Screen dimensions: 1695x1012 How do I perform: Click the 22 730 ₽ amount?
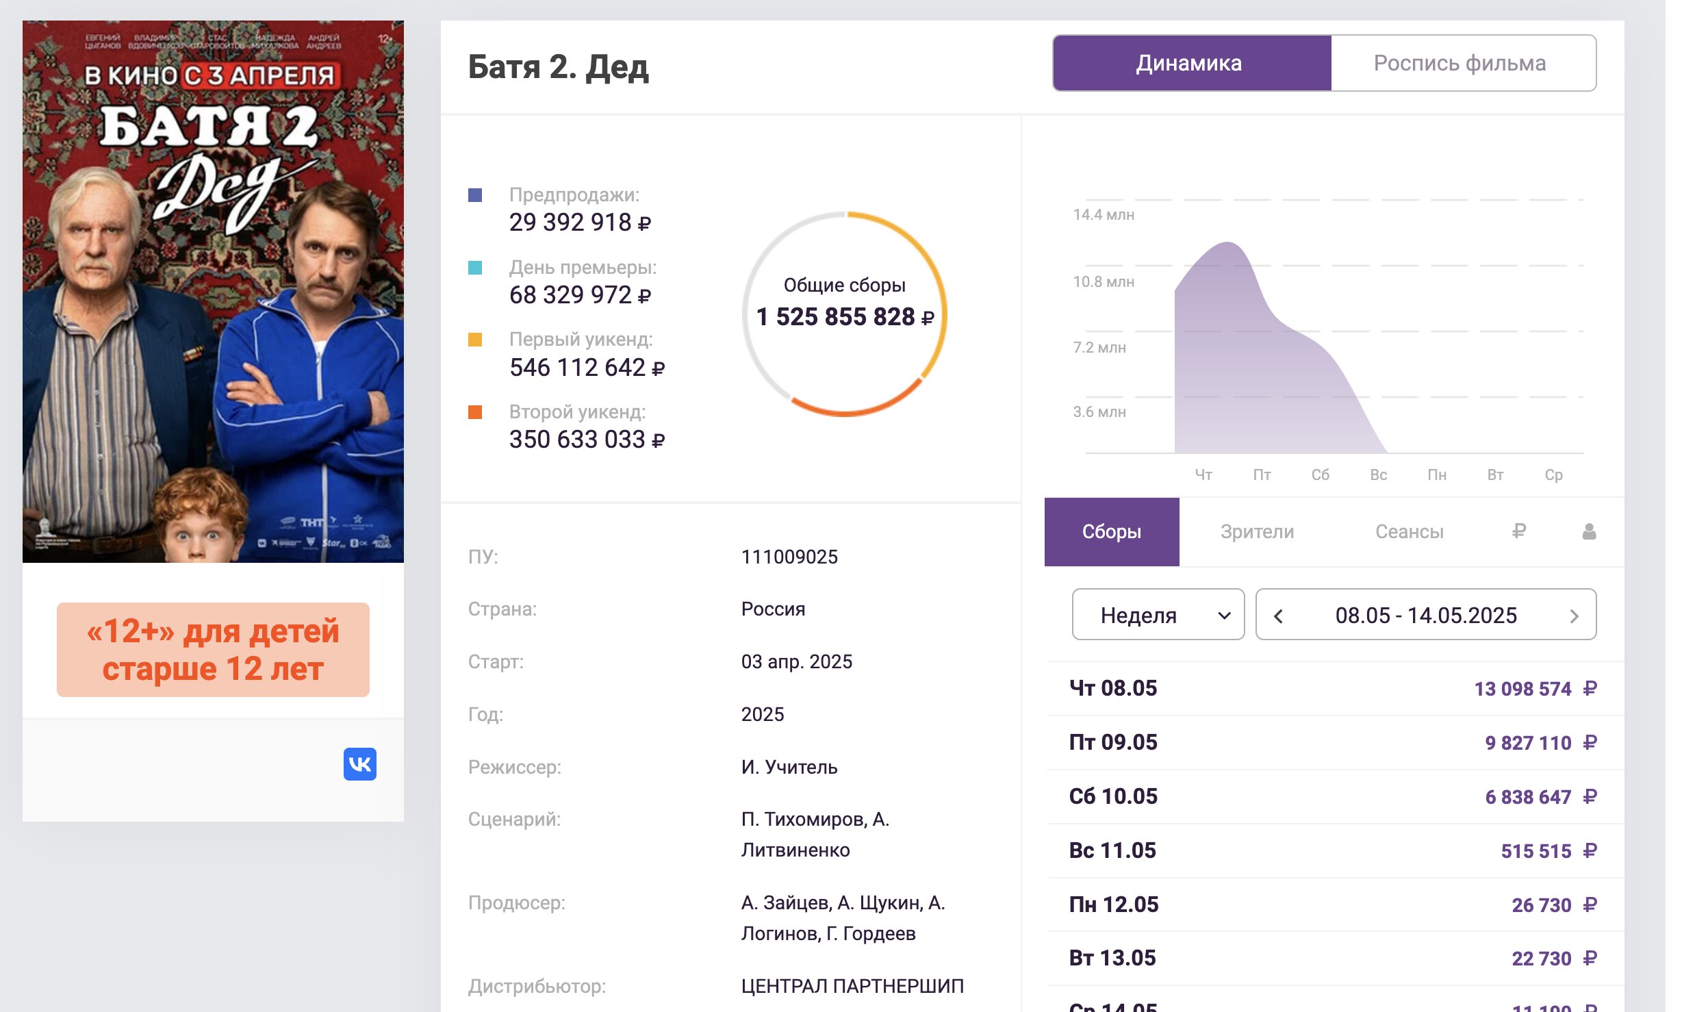(1555, 959)
